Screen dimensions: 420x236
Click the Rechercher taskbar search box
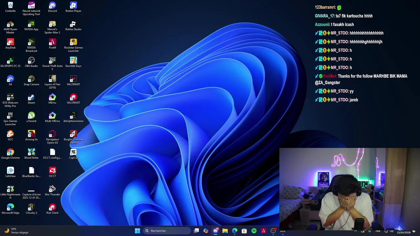[167, 231]
